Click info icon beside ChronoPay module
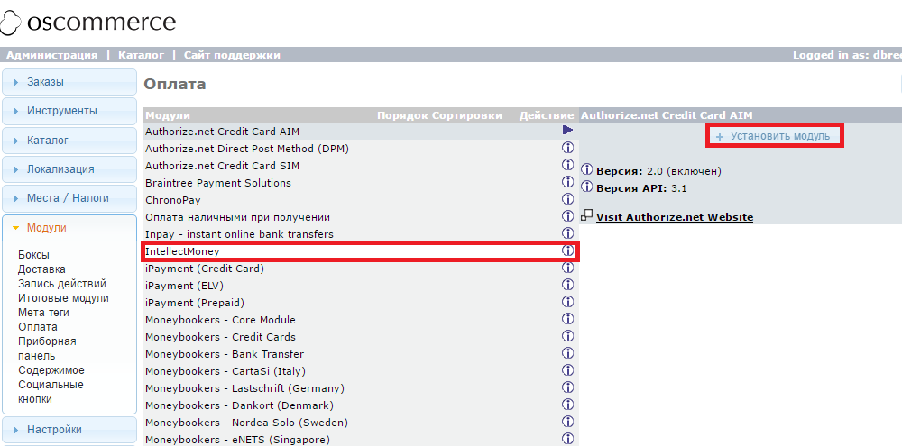Image resolution: width=902 pixels, height=446 pixels. tap(568, 200)
